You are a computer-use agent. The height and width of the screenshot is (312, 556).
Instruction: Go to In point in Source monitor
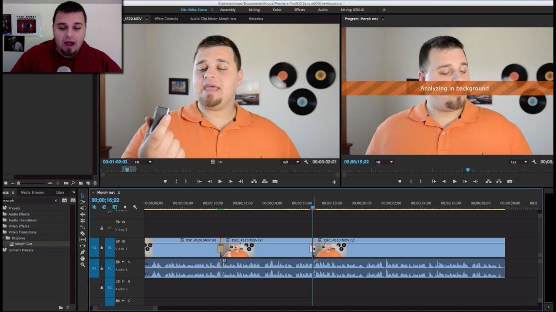199,182
